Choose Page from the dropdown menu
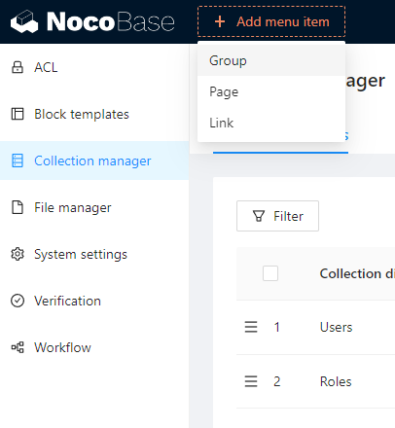Image resolution: width=395 pixels, height=428 pixels. 271,91
